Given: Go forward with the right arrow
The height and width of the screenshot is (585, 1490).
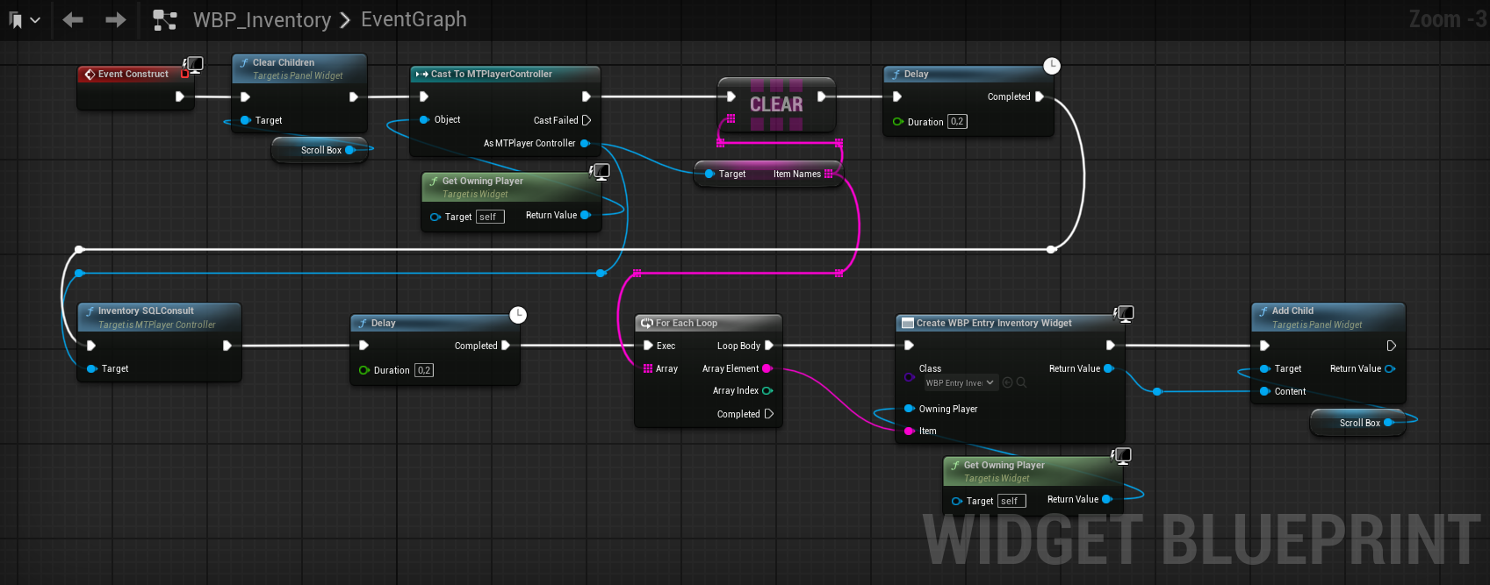Looking at the screenshot, I should pos(116,19).
